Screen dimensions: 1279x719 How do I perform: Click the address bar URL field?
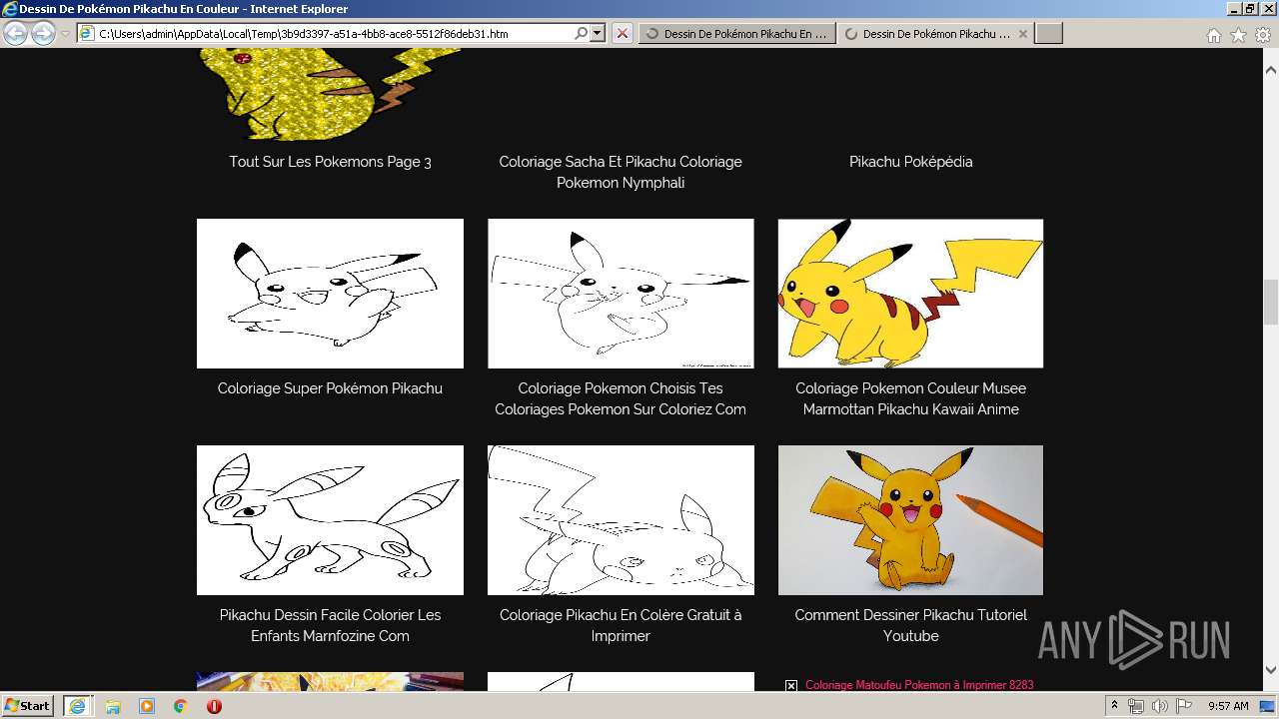point(335,33)
